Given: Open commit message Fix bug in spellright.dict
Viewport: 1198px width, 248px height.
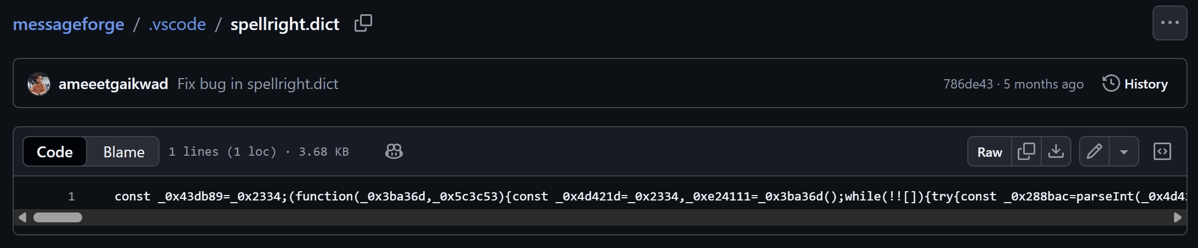Looking at the screenshot, I should pos(258,84).
